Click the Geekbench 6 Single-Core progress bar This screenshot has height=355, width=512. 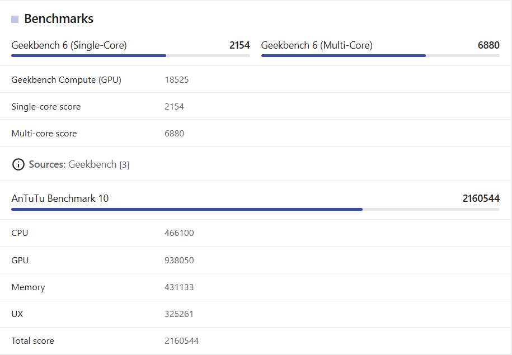[x=130, y=56]
